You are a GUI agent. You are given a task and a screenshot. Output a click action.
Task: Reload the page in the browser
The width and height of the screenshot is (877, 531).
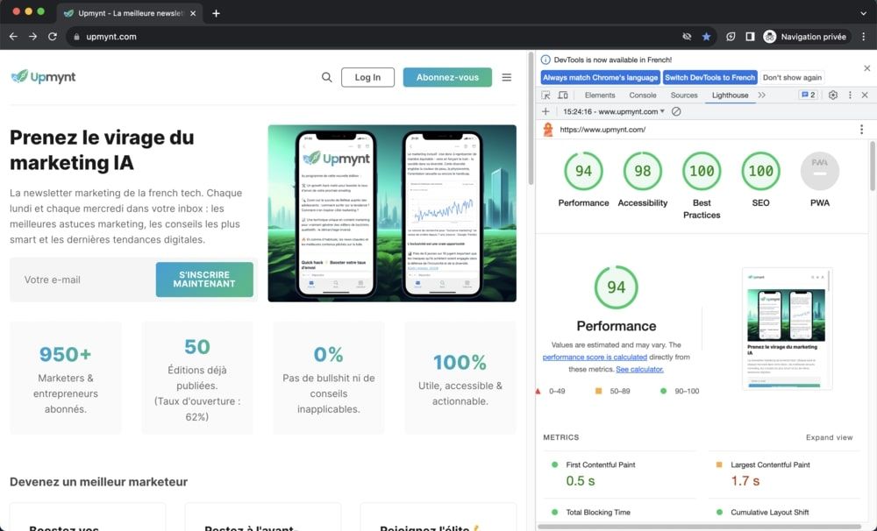(52, 37)
